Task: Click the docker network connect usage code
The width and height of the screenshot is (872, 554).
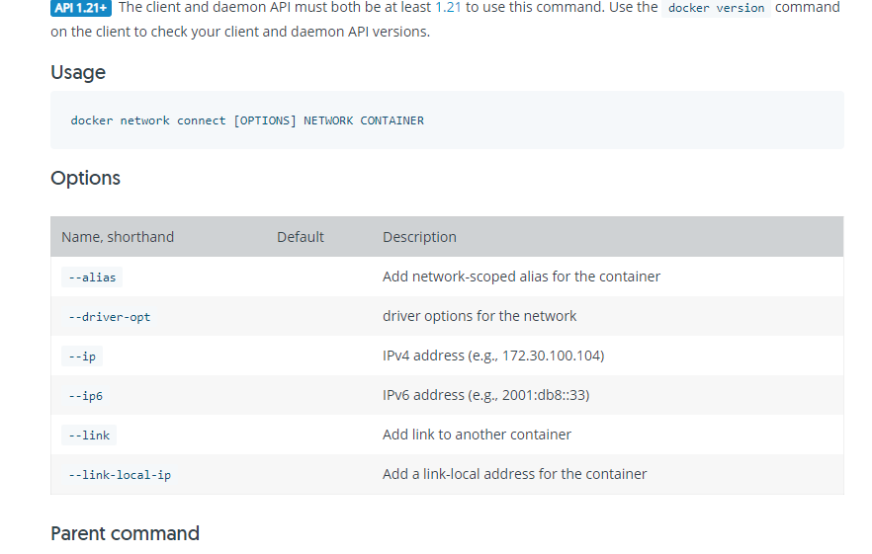Action: pos(247,120)
